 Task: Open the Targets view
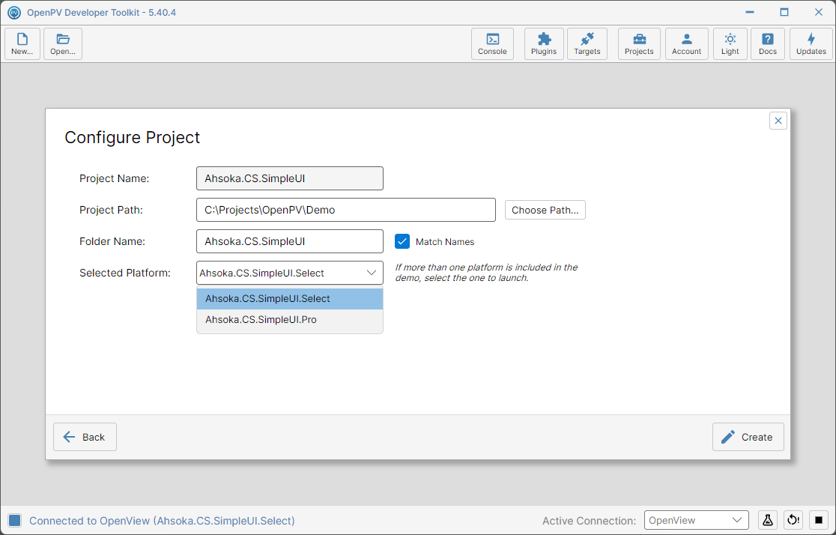click(587, 43)
